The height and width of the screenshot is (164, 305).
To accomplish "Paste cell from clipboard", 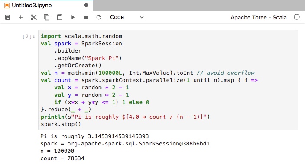I will coord(60,17).
